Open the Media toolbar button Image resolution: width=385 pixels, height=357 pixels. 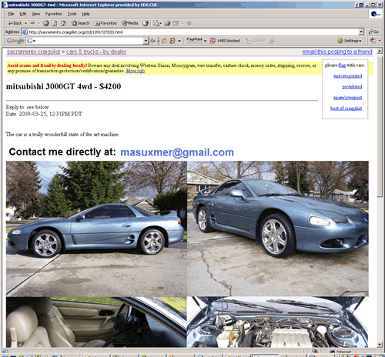(130, 23)
